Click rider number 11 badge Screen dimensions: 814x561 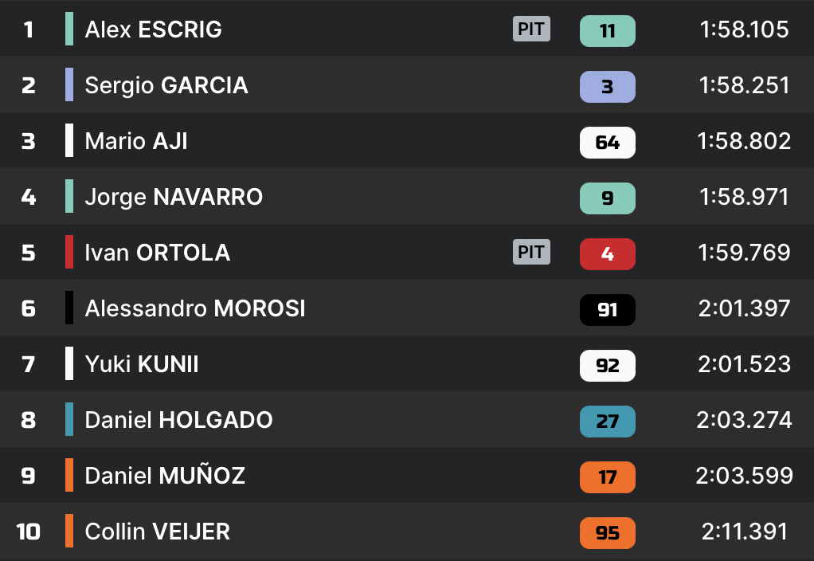pyautogui.click(x=607, y=31)
